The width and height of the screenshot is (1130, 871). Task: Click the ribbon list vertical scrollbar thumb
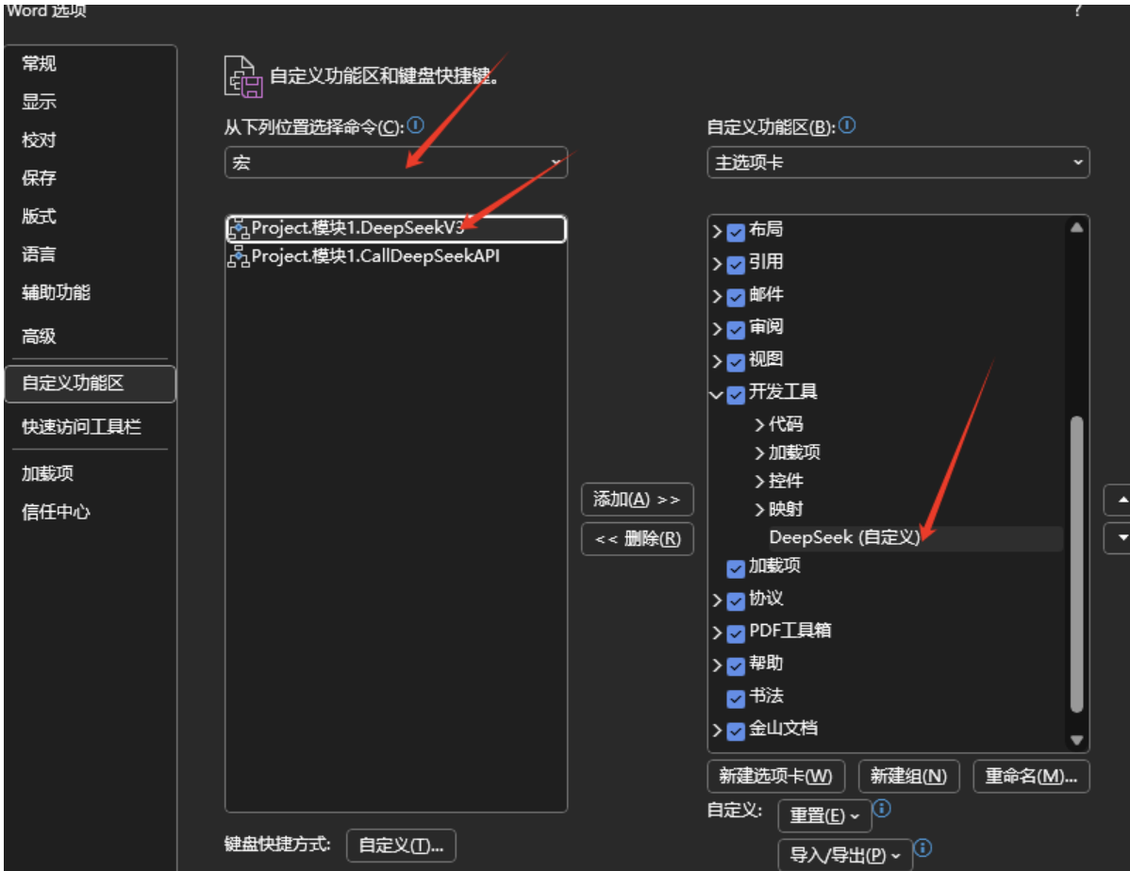click(x=1076, y=564)
